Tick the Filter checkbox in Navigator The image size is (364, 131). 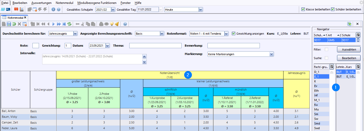tap(326, 49)
